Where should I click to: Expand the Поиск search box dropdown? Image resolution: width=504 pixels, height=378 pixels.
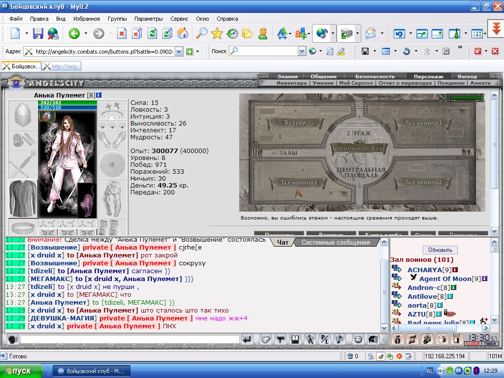pyautogui.click(x=302, y=51)
